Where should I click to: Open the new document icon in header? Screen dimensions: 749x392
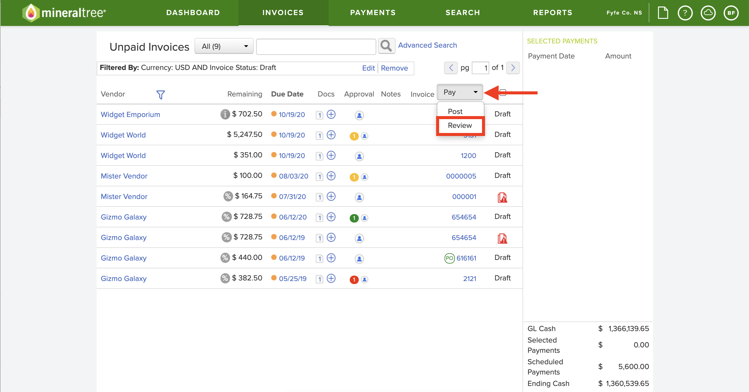663,13
